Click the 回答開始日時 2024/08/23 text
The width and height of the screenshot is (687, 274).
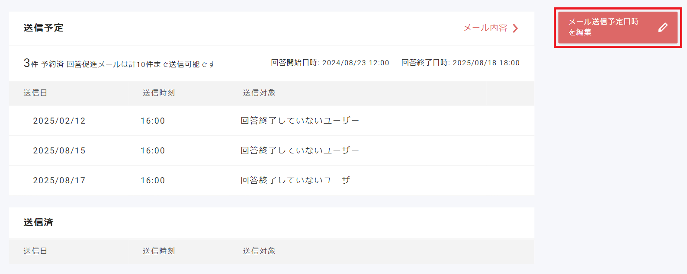pos(330,63)
